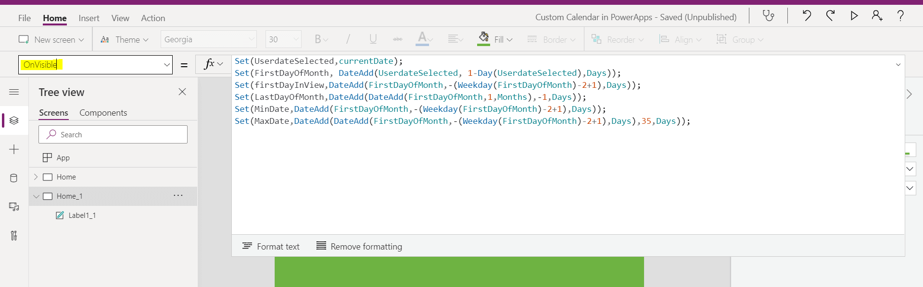Toggle underline formatting
Screen dimensions: 923x287
(x=373, y=39)
